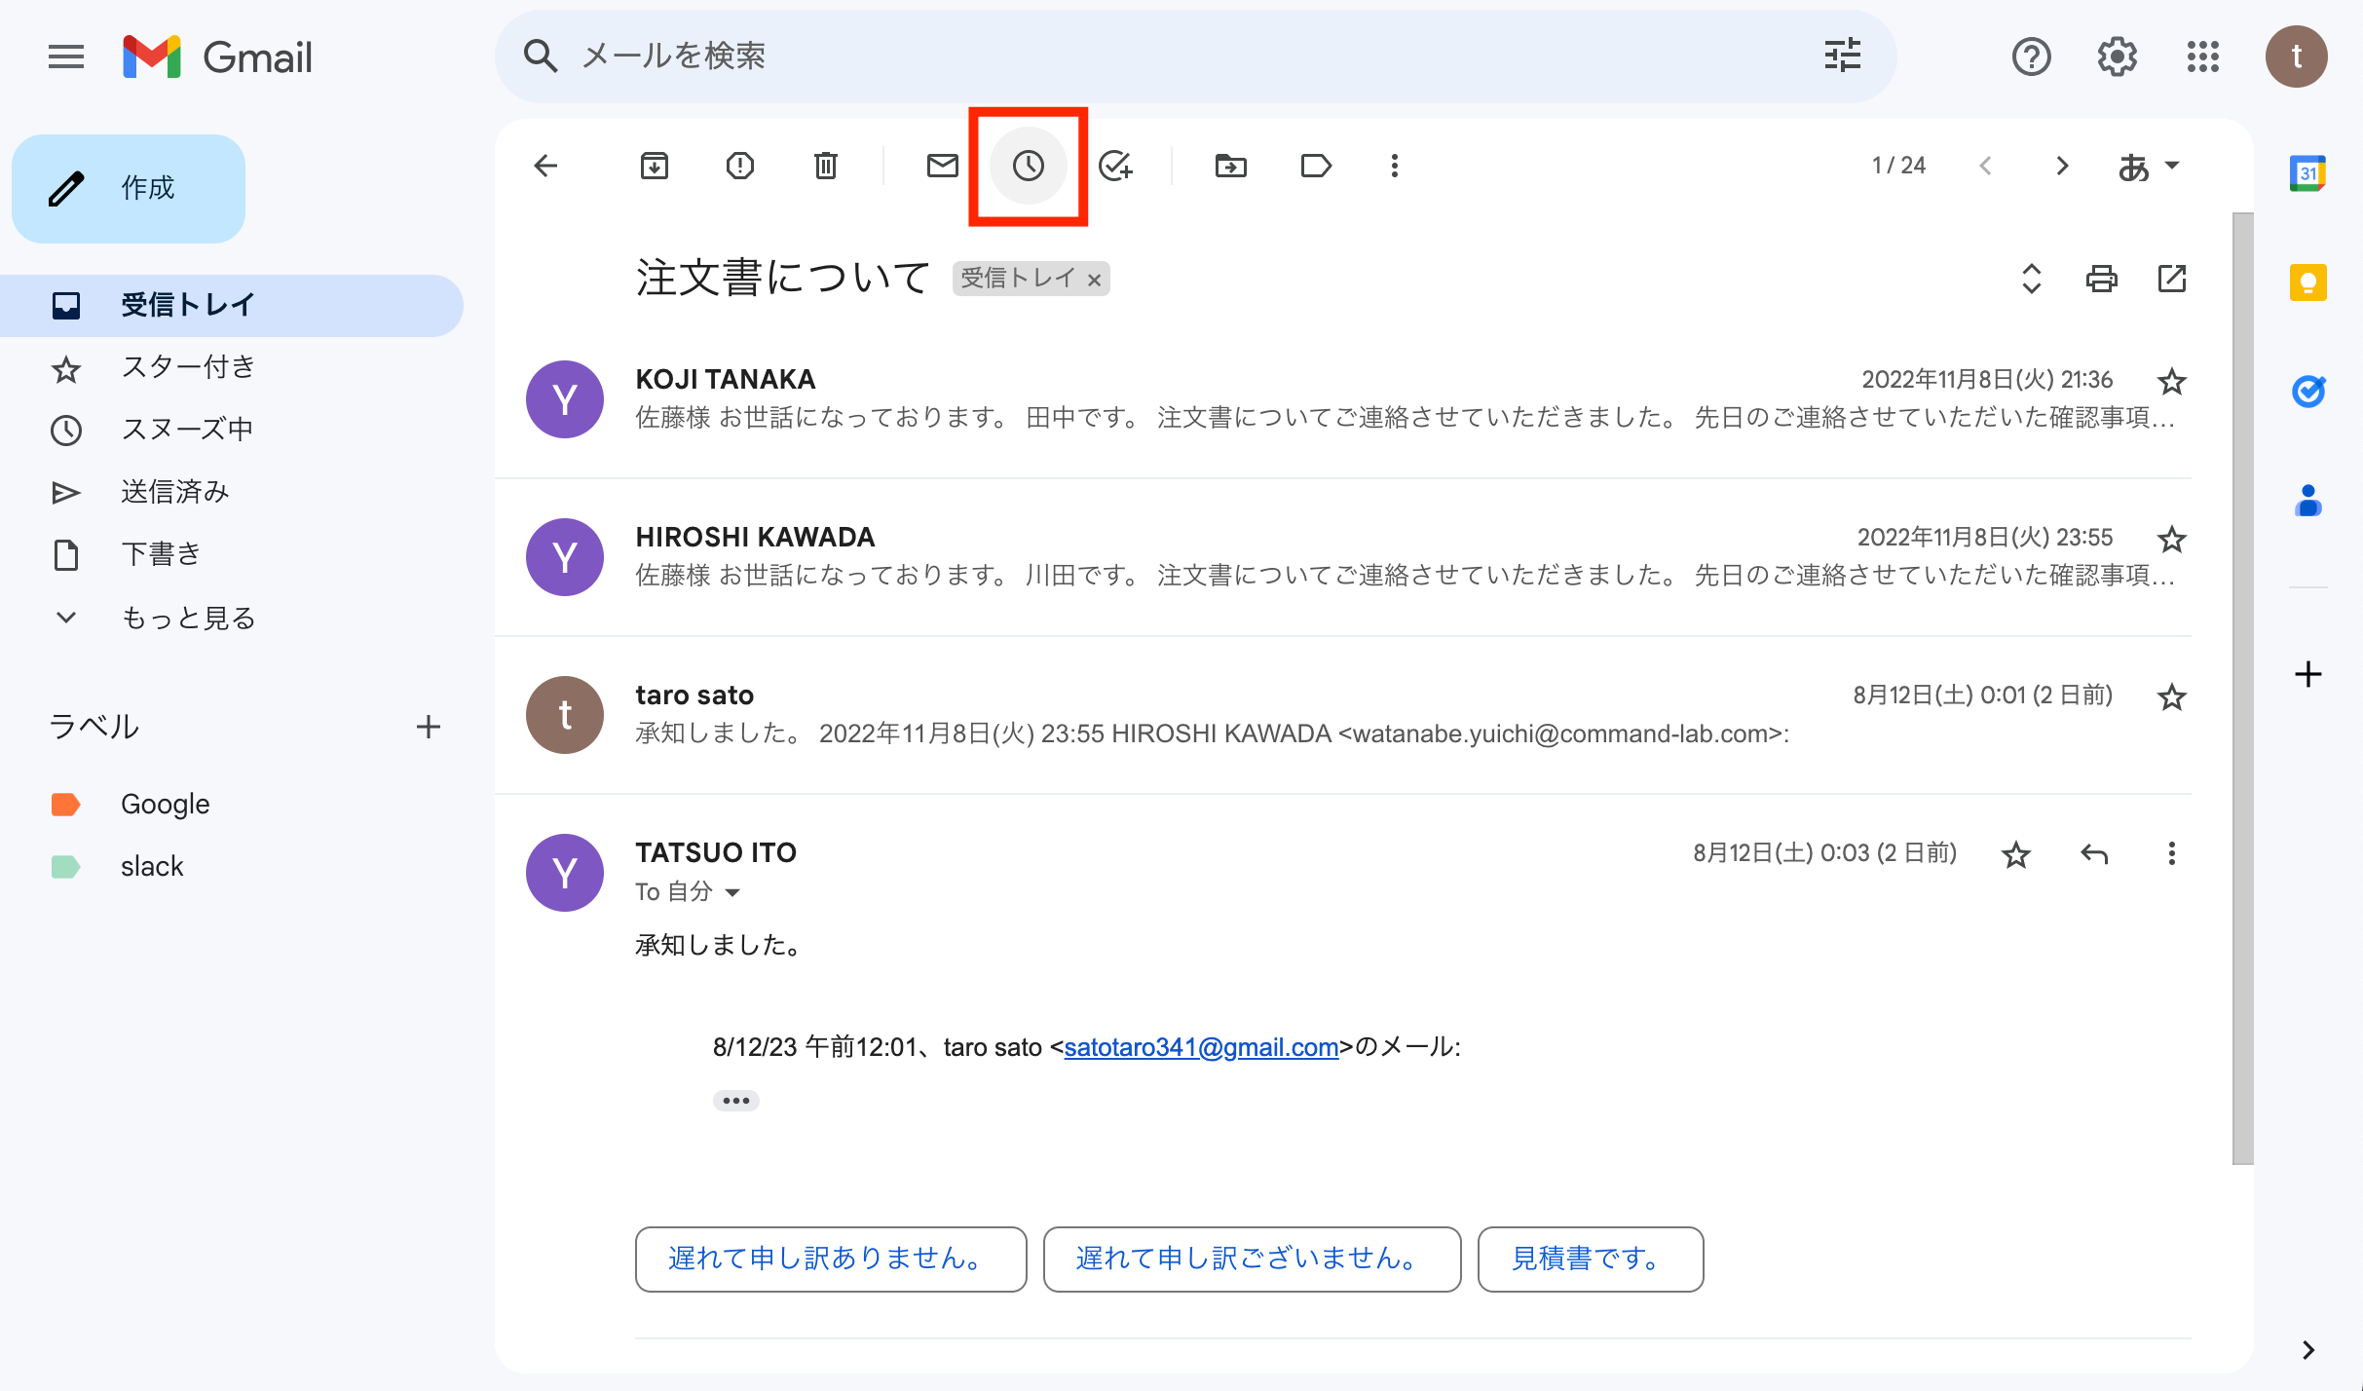The width and height of the screenshot is (2363, 1391).
Task: Star the HIROSHI KAWADA message
Action: click(x=2172, y=539)
